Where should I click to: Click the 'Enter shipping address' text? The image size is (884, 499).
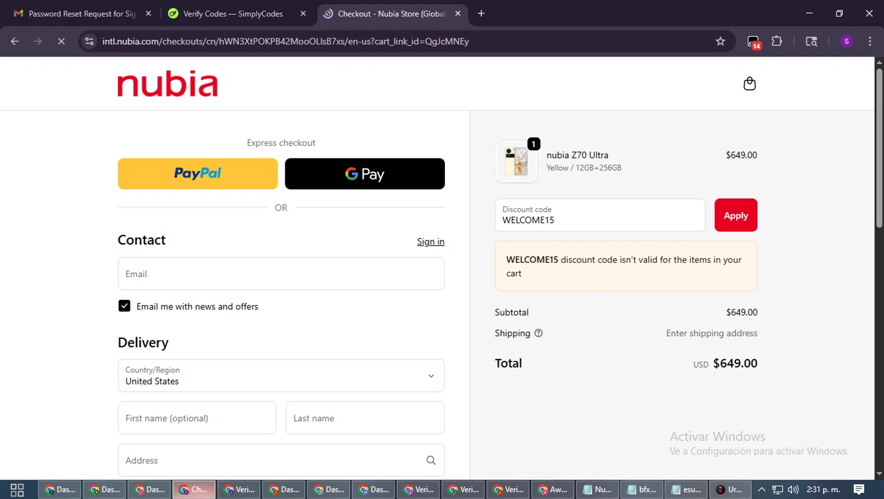(711, 333)
